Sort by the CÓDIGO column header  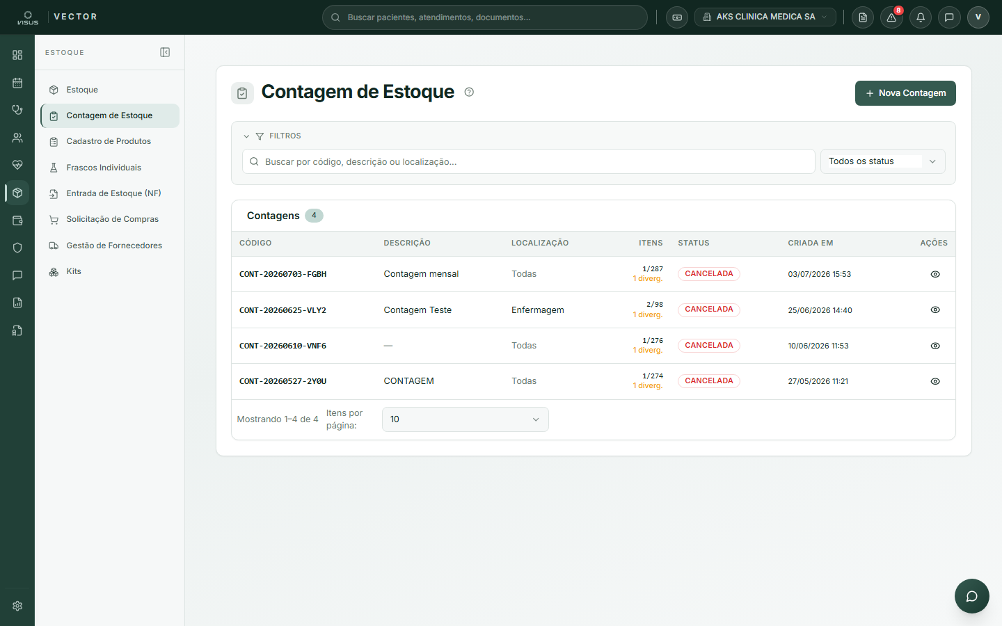coord(255,243)
